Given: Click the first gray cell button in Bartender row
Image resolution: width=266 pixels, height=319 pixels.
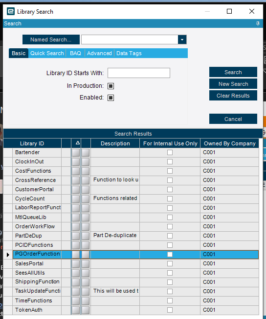Looking at the screenshot, I should pyautogui.click(x=76, y=153).
